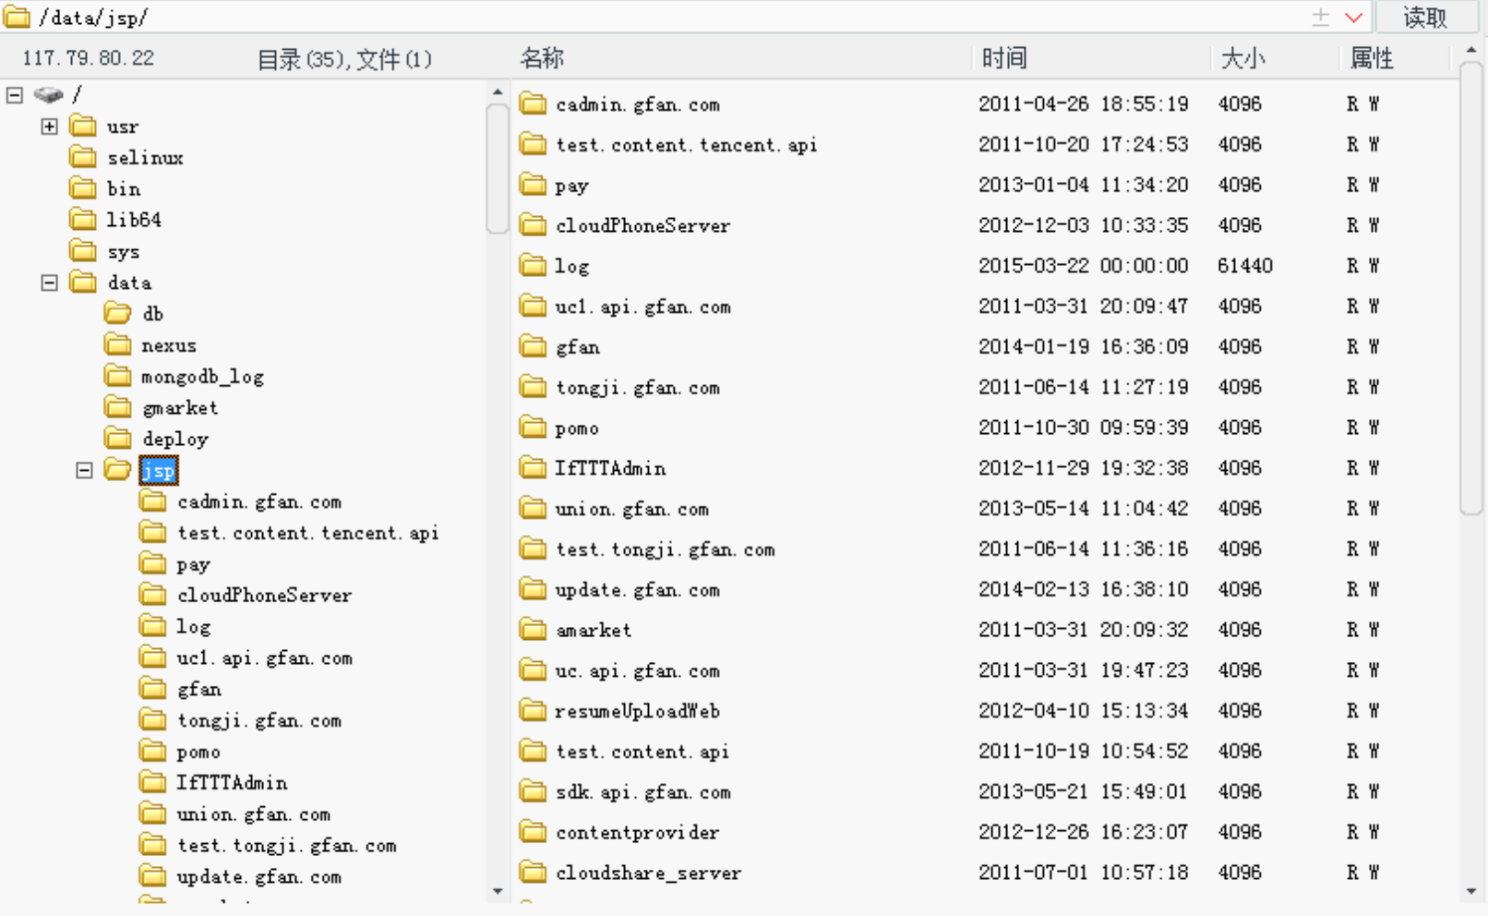
Task: Click tongji.gfan.com folder icon in list
Action: click(x=533, y=387)
